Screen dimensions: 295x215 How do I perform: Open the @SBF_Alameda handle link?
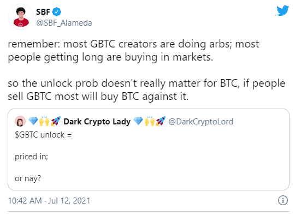(64, 23)
